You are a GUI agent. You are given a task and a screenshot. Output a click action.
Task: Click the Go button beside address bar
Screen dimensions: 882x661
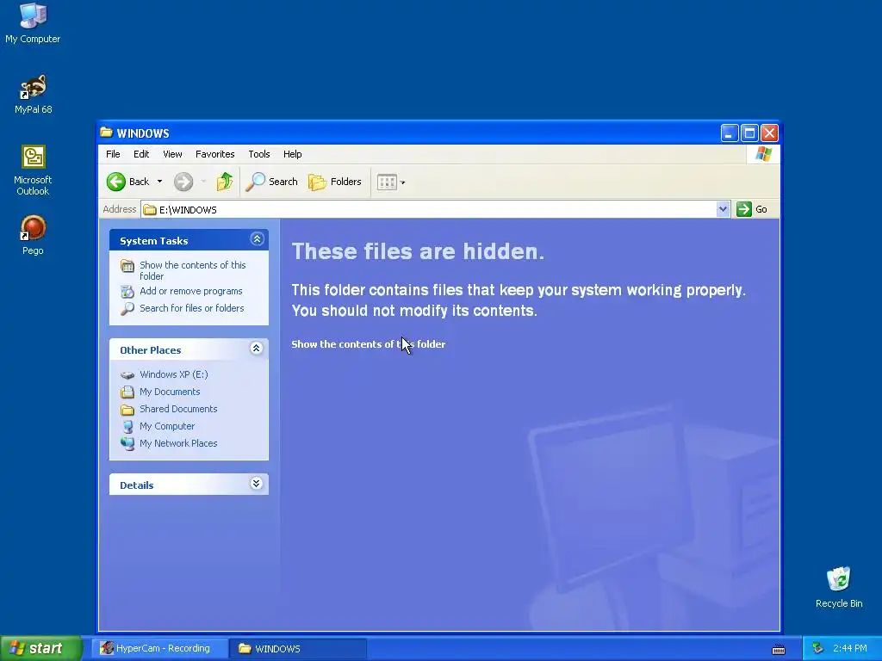click(752, 209)
